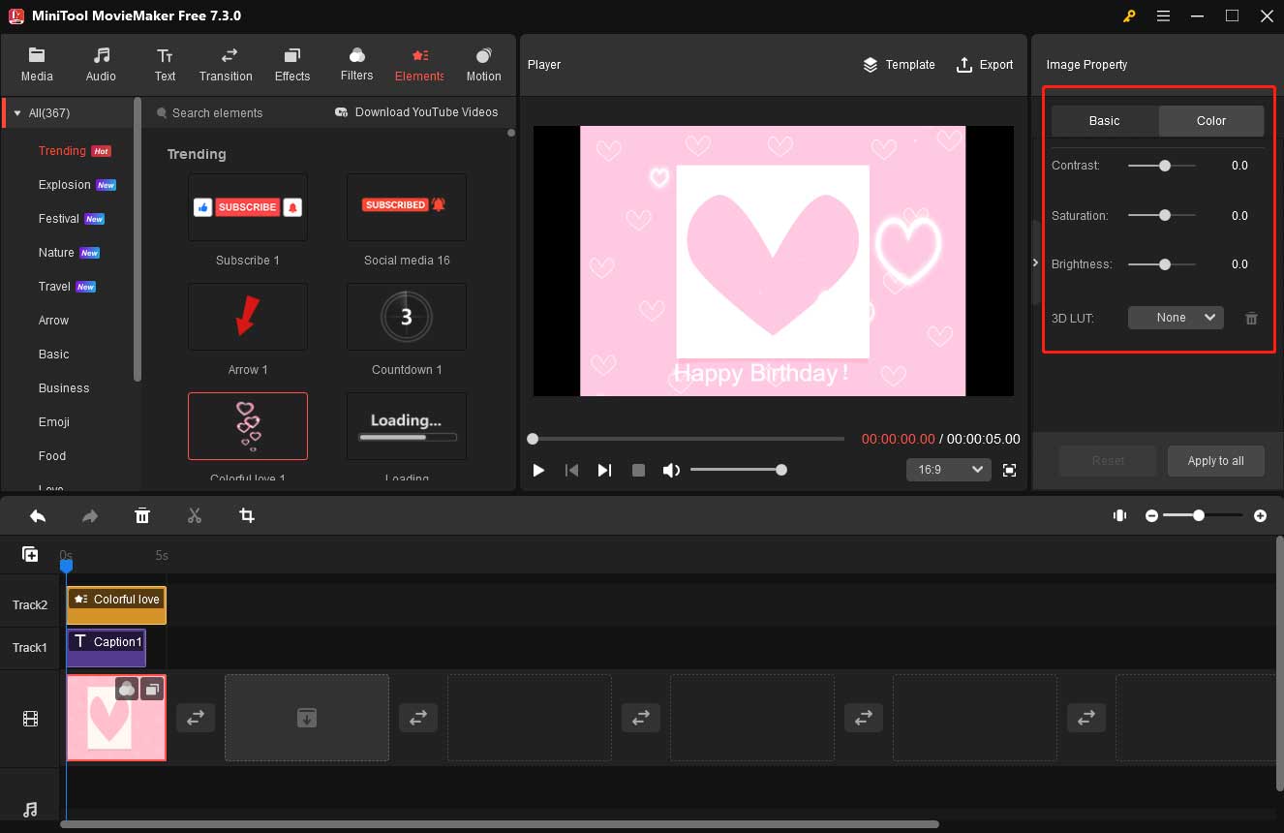Open the Media tab
Screen dimensions: 1284x833
[x=37, y=64]
